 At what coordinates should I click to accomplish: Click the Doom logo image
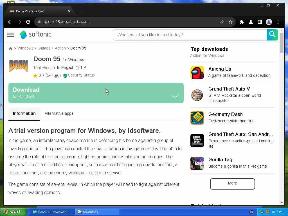click(19, 66)
